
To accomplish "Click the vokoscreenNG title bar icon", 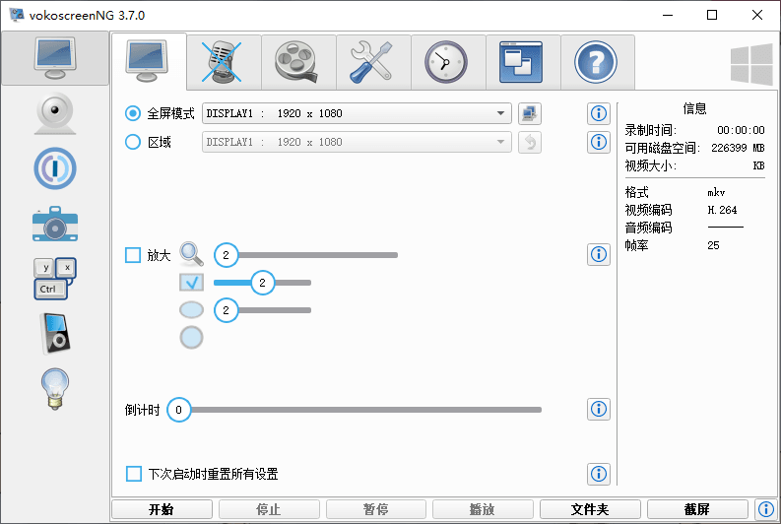I will coord(17,15).
